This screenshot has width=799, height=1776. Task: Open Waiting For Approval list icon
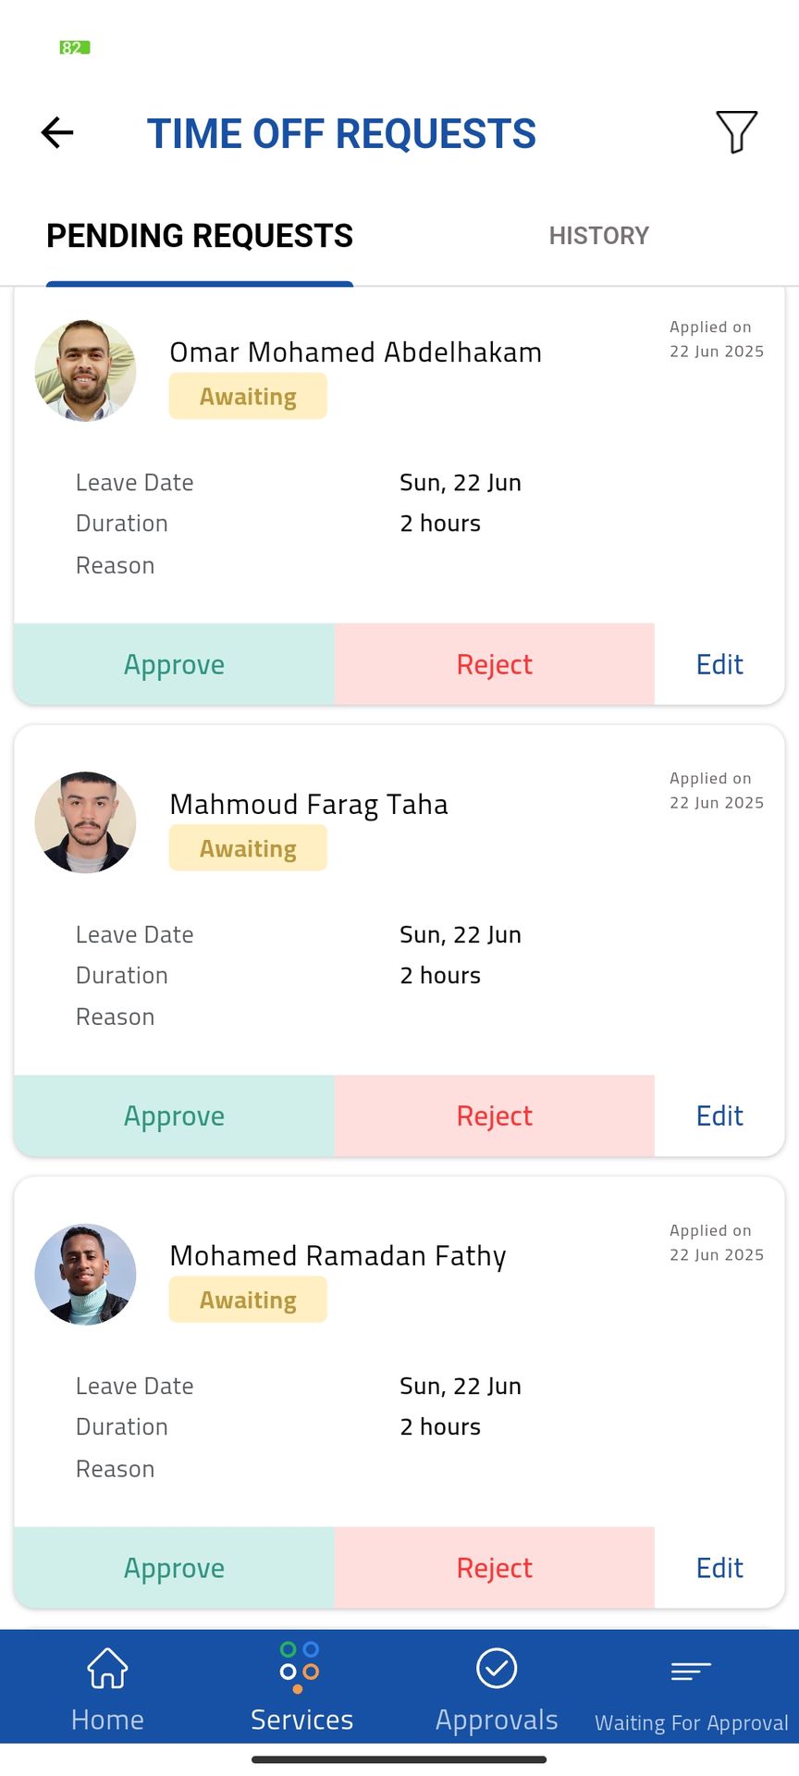(691, 1688)
